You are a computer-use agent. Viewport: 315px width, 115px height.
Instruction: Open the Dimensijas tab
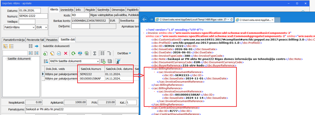coord(118,10)
